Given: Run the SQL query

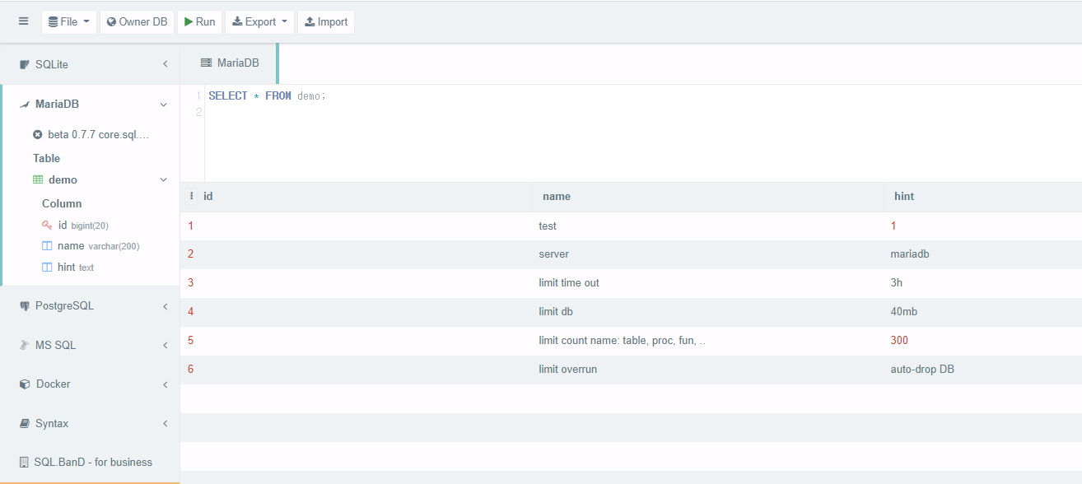Looking at the screenshot, I should 199,22.
